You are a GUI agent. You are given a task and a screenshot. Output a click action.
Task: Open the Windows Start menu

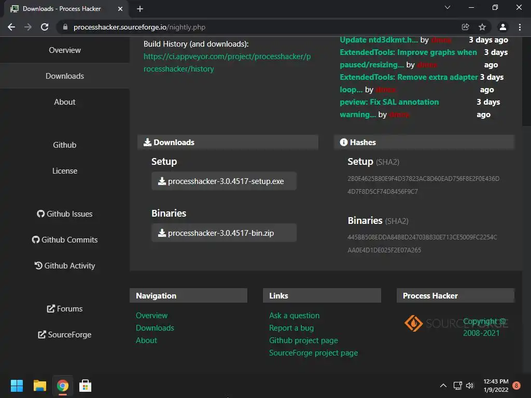click(x=17, y=386)
